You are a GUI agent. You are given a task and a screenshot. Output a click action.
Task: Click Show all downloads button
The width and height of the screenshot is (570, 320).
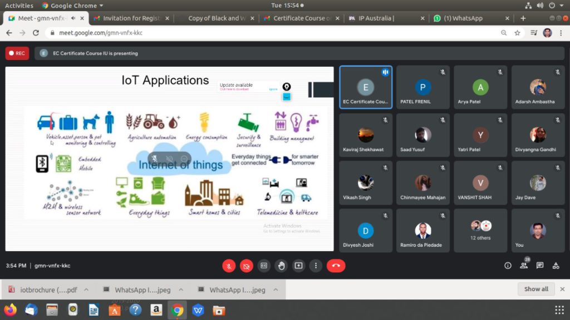[536, 289]
